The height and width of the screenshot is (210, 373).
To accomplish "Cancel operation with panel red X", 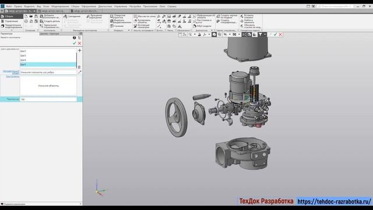I will (79, 43).
